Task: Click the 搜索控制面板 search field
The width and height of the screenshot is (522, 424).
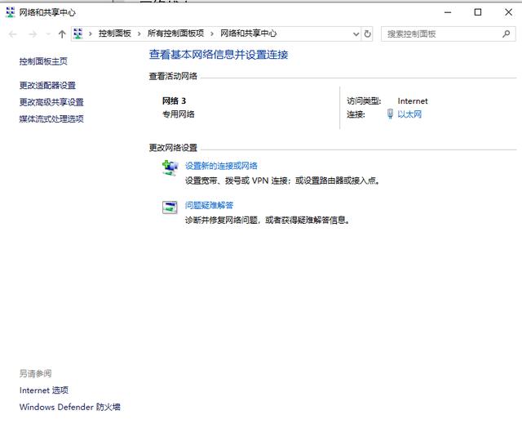Action: click(448, 33)
